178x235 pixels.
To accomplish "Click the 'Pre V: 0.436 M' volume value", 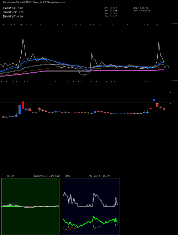I will pyautogui.click(x=142, y=11).
